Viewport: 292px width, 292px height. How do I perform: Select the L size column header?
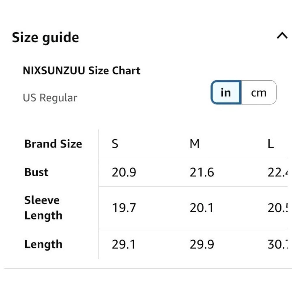coord(271,144)
